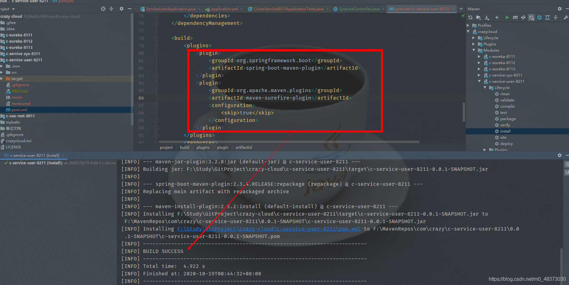Image resolution: width=569 pixels, height=285 pixels.
Task: Click the editor horizontal scrollbar
Action: click(x=289, y=142)
